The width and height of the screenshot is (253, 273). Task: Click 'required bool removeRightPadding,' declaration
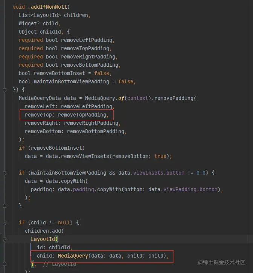tap(68, 57)
